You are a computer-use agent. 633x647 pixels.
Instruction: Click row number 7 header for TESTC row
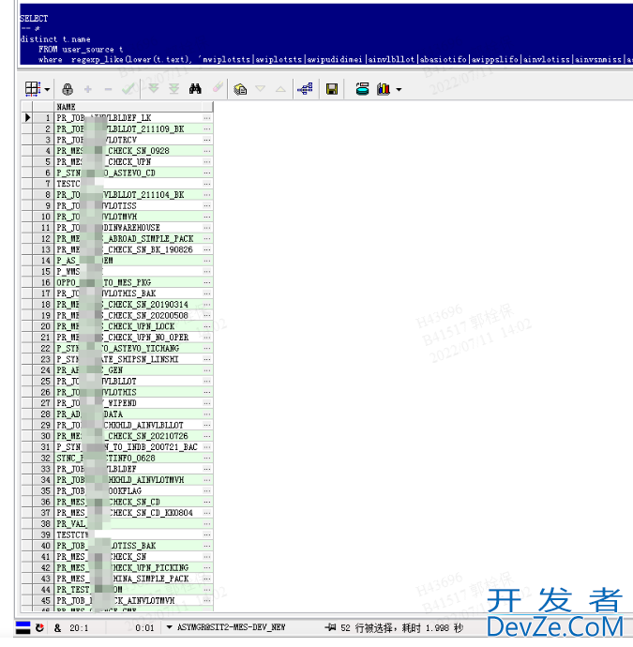[43, 184]
